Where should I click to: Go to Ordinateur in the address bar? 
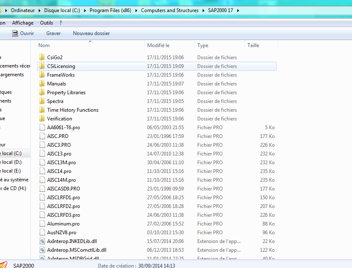point(23,10)
